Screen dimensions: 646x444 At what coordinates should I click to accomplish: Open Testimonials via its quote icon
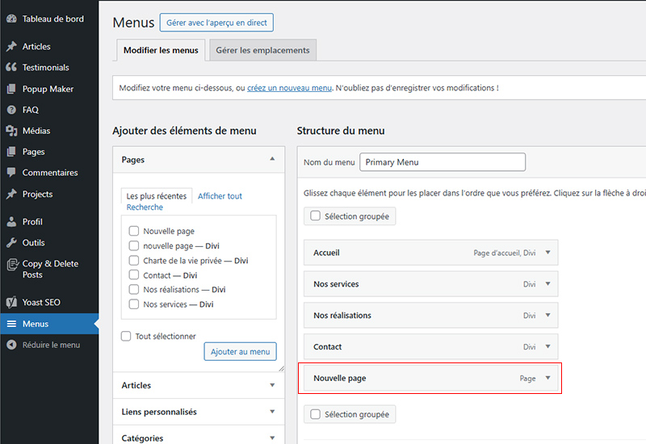click(11, 68)
